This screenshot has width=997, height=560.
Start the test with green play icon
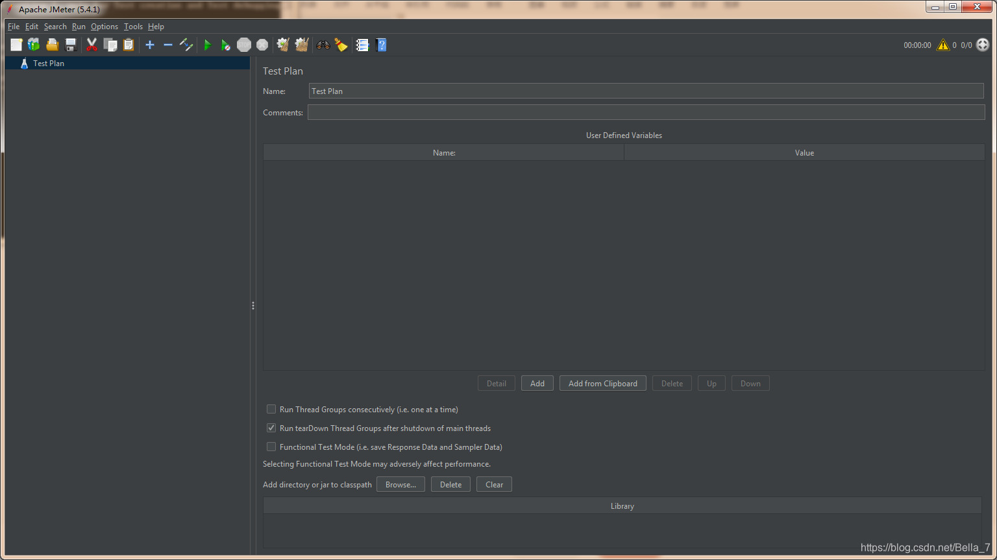tap(208, 45)
